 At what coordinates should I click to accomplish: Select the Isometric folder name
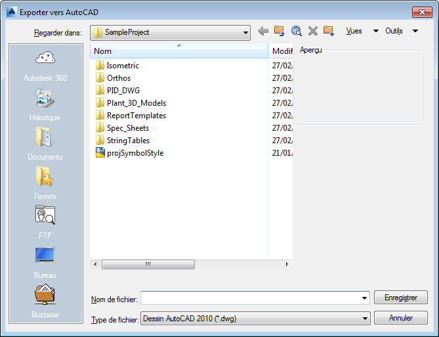click(123, 65)
